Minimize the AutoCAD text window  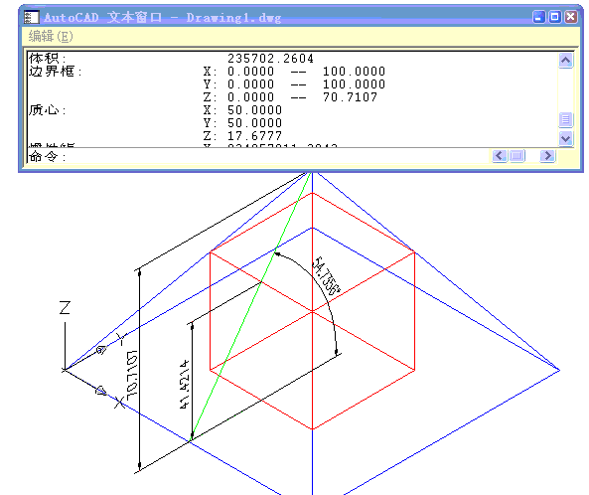538,17
